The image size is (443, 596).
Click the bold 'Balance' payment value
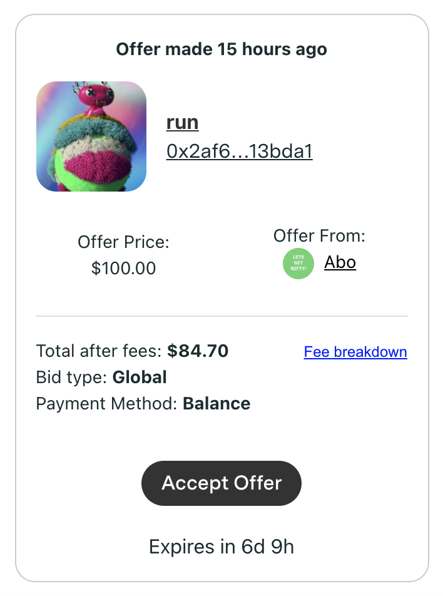point(216,404)
